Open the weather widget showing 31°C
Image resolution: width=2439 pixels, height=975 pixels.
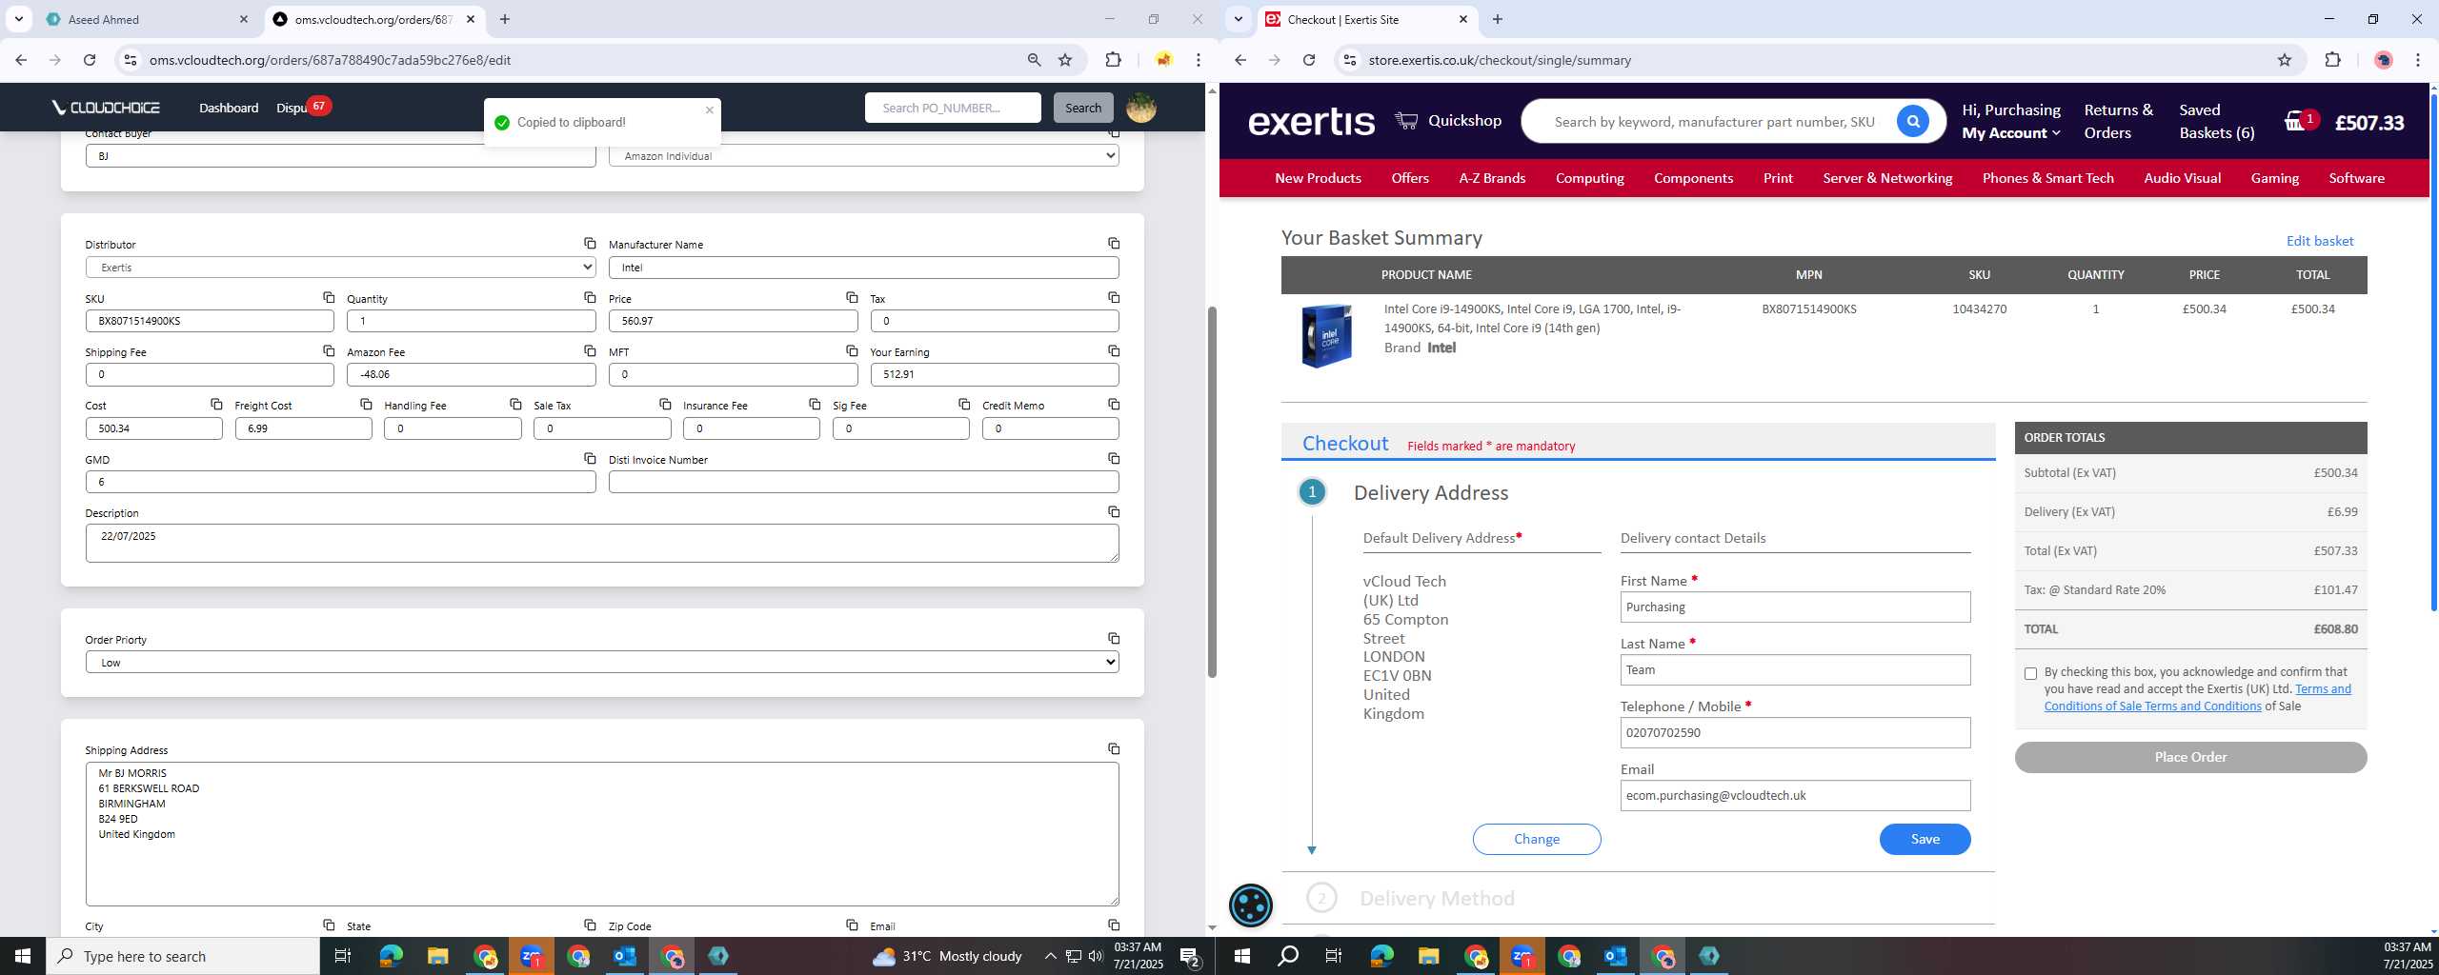(x=947, y=956)
